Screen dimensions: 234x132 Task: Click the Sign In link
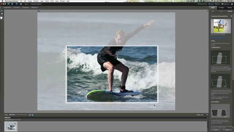click(x=26, y=4)
